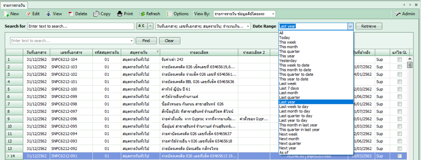This screenshot has height=160, width=421.
Task: Tick the GL checkbox in row 10
Action: [x=400, y=127]
